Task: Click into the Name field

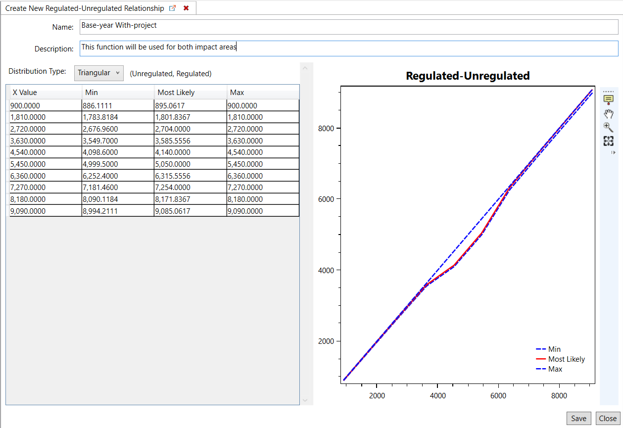Action: (349, 27)
